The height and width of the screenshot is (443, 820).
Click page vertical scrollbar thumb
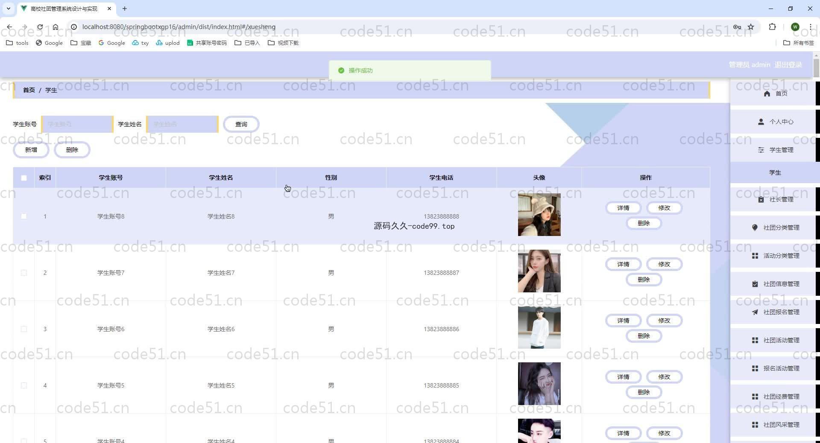(x=816, y=68)
